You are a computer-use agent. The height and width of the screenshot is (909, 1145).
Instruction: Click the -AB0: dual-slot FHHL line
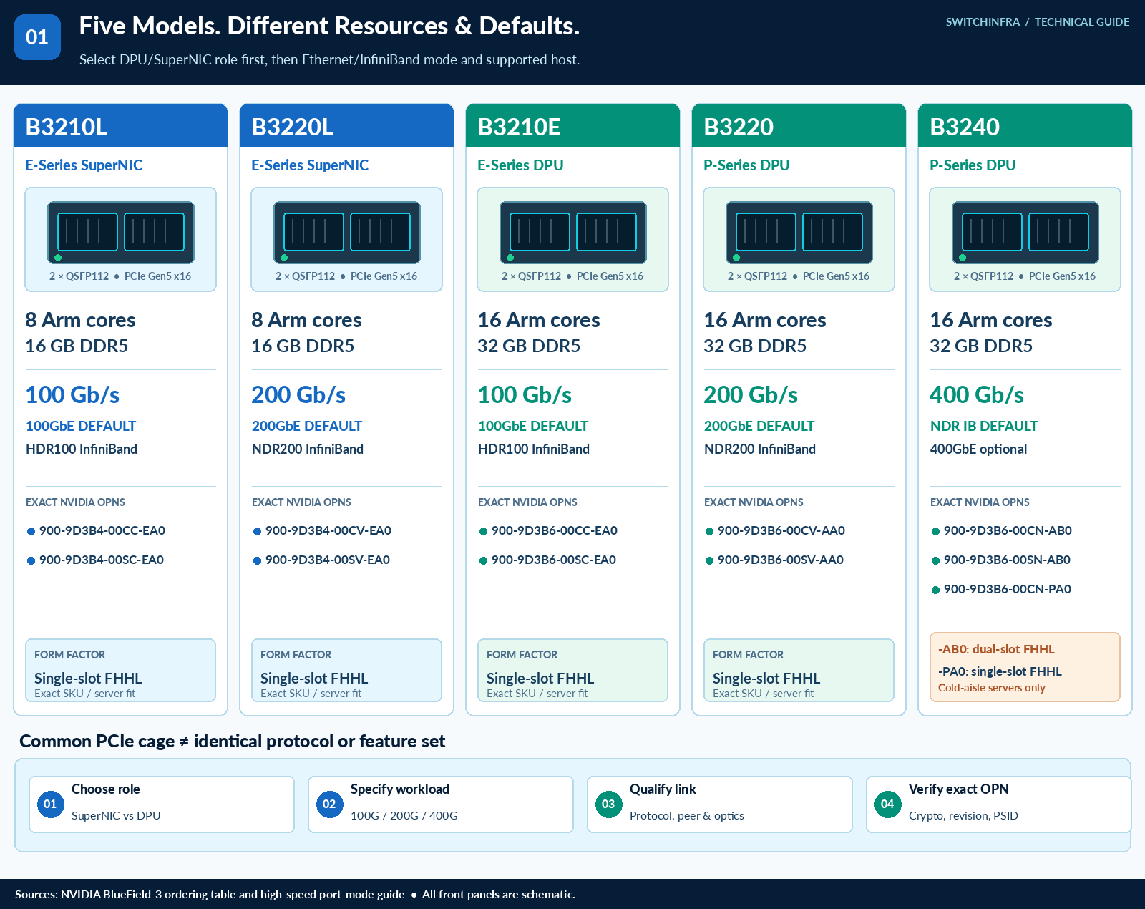coord(996,649)
